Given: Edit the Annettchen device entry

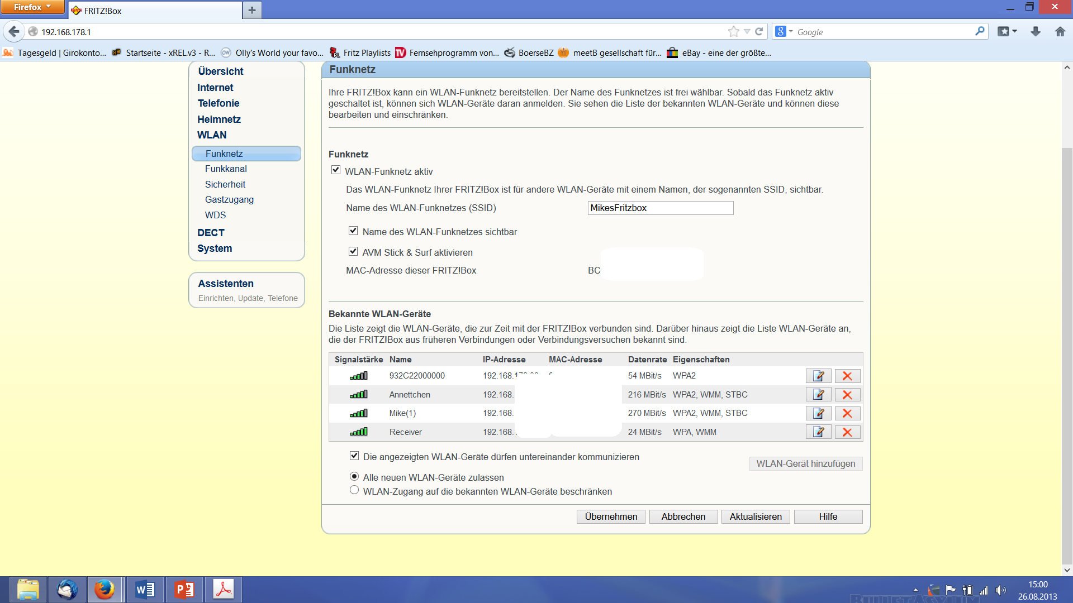Looking at the screenshot, I should pos(818,395).
